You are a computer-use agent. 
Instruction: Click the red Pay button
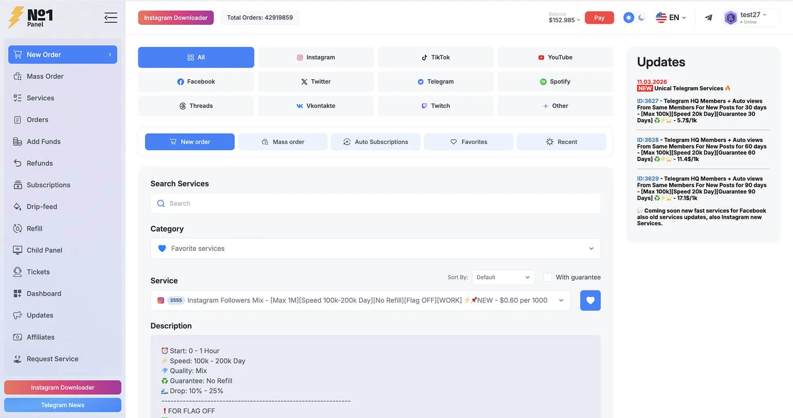pyautogui.click(x=599, y=18)
